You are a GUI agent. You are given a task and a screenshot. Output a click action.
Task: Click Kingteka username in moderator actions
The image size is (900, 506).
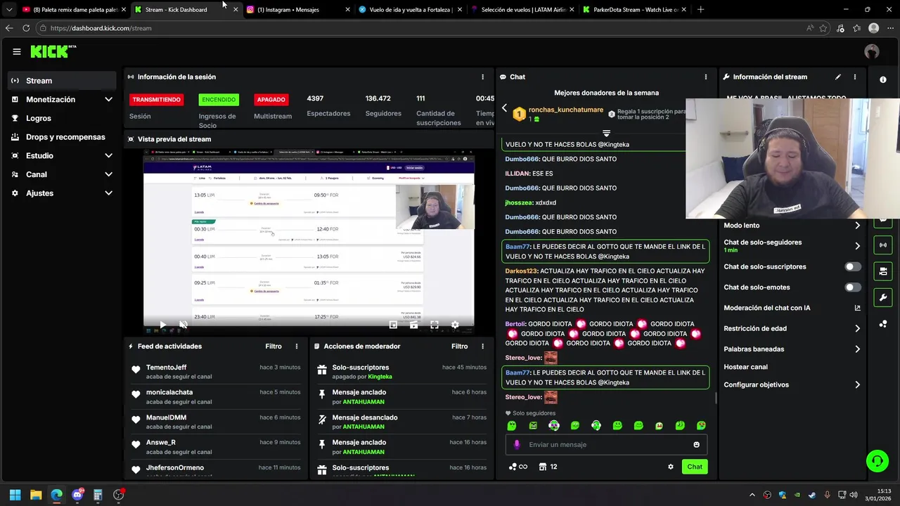pos(380,377)
